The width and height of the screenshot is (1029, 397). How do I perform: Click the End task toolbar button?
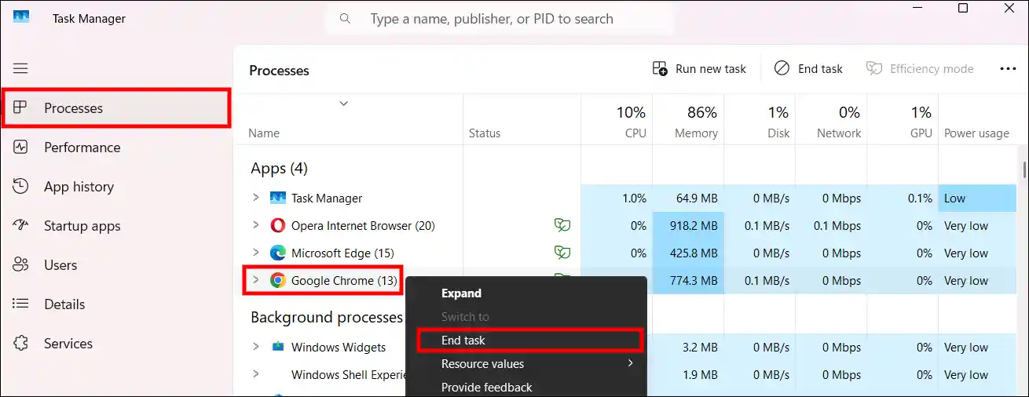(x=808, y=69)
